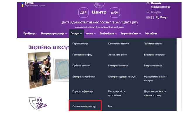Open Електронні довірчі послуги entry
Image resolution: width=190 pixels, height=115 pixels.
(122, 77)
